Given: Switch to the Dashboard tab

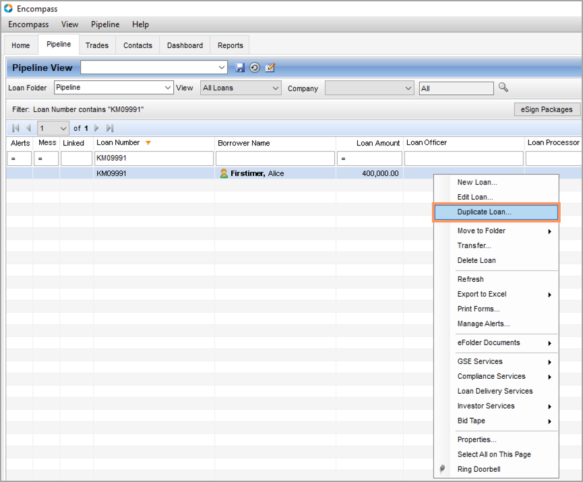Looking at the screenshot, I should [x=185, y=45].
